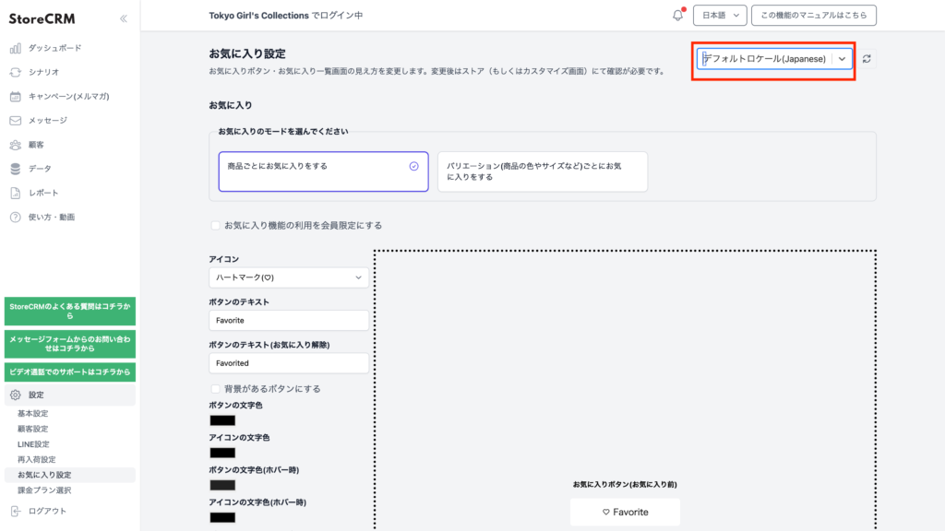Click the シナリオ loop icon
This screenshot has height=531, width=945.
(x=15, y=72)
